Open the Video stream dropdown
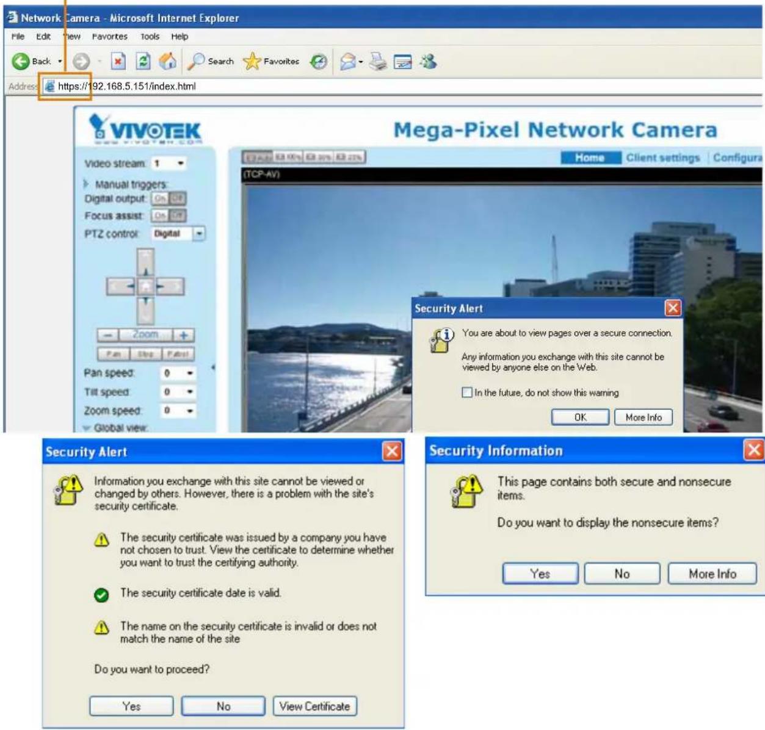 click(169, 164)
